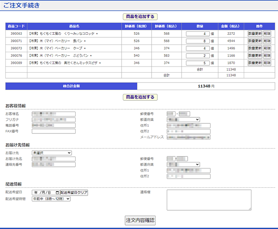
Task: Open the calendar picker in 配送希望日 field
Action: 56,192
